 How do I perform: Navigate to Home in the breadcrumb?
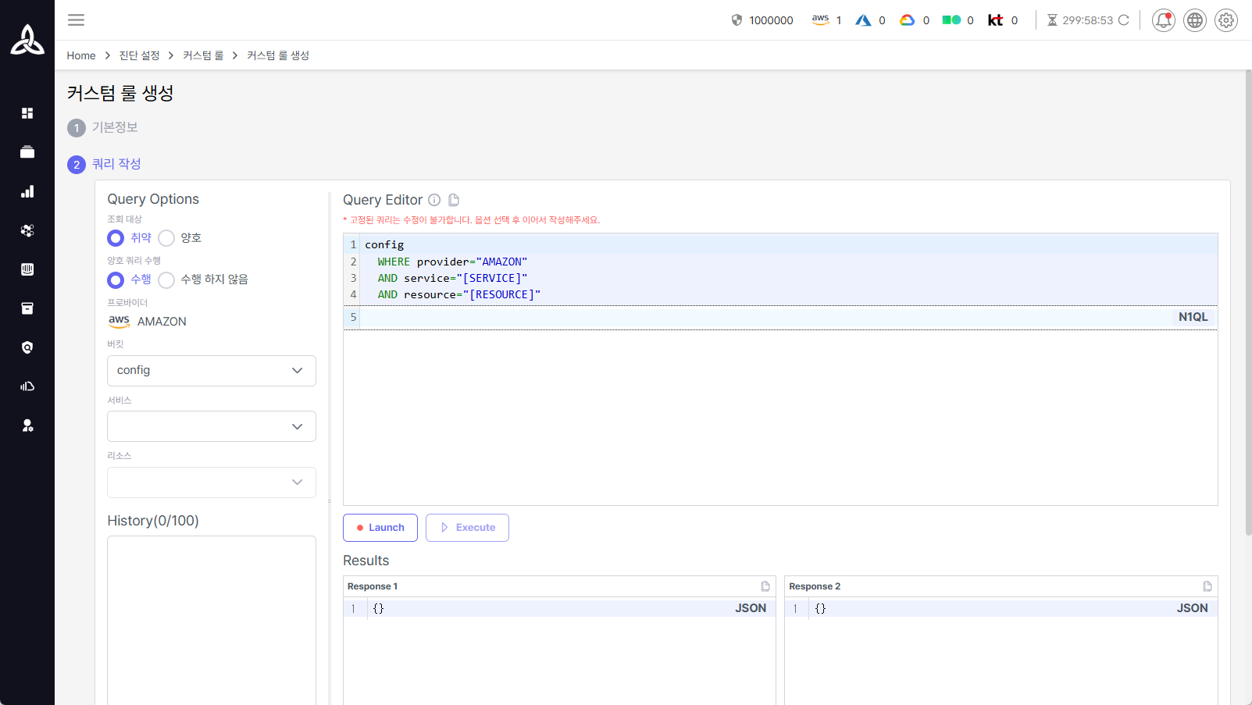click(81, 55)
